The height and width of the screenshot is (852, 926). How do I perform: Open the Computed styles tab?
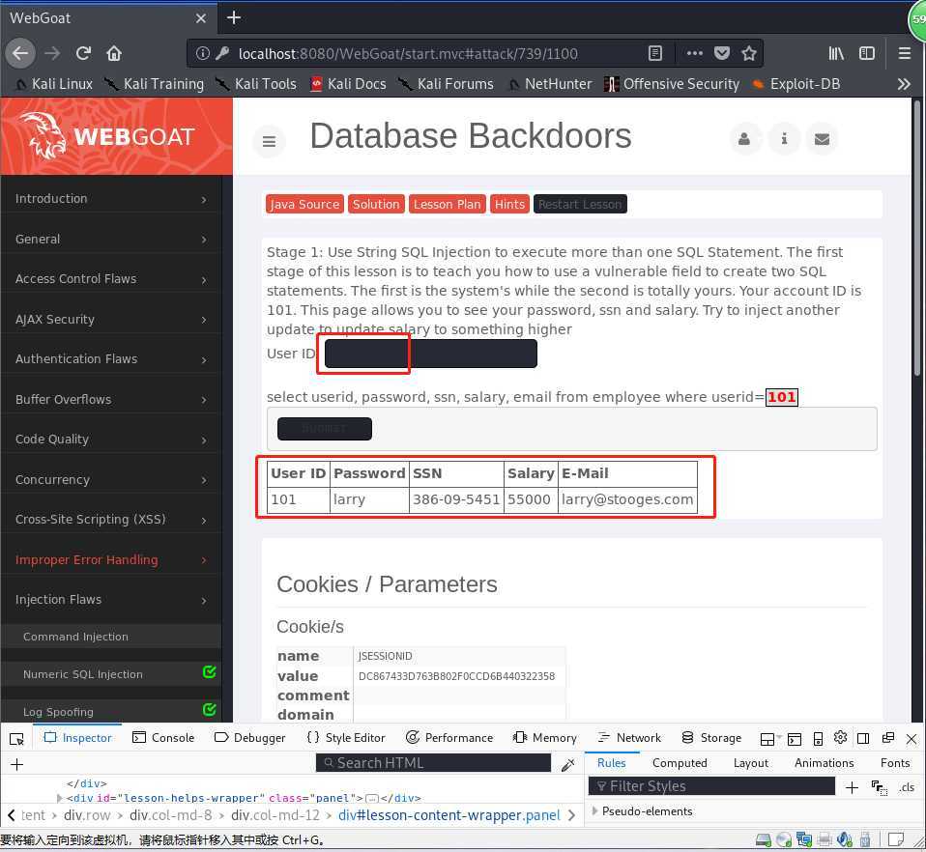(x=680, y=764)
